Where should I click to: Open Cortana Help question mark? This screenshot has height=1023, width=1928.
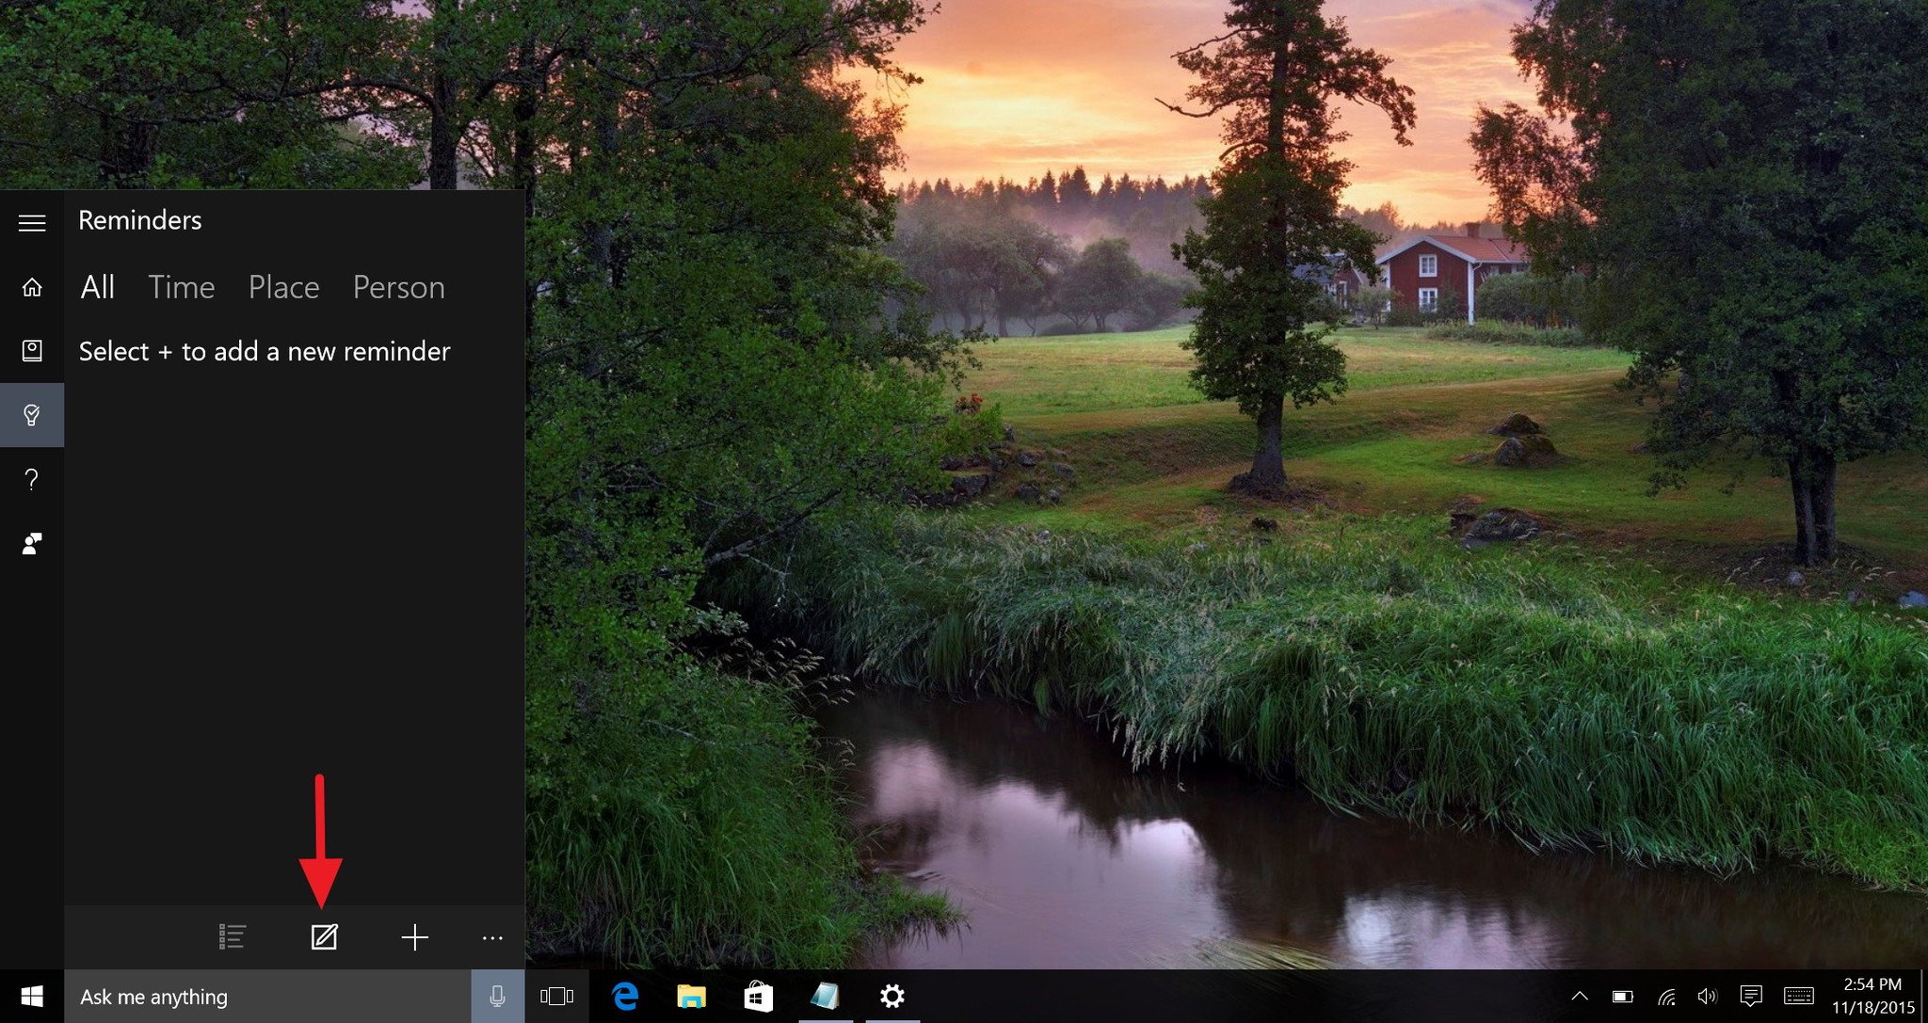tap(32, 479)
